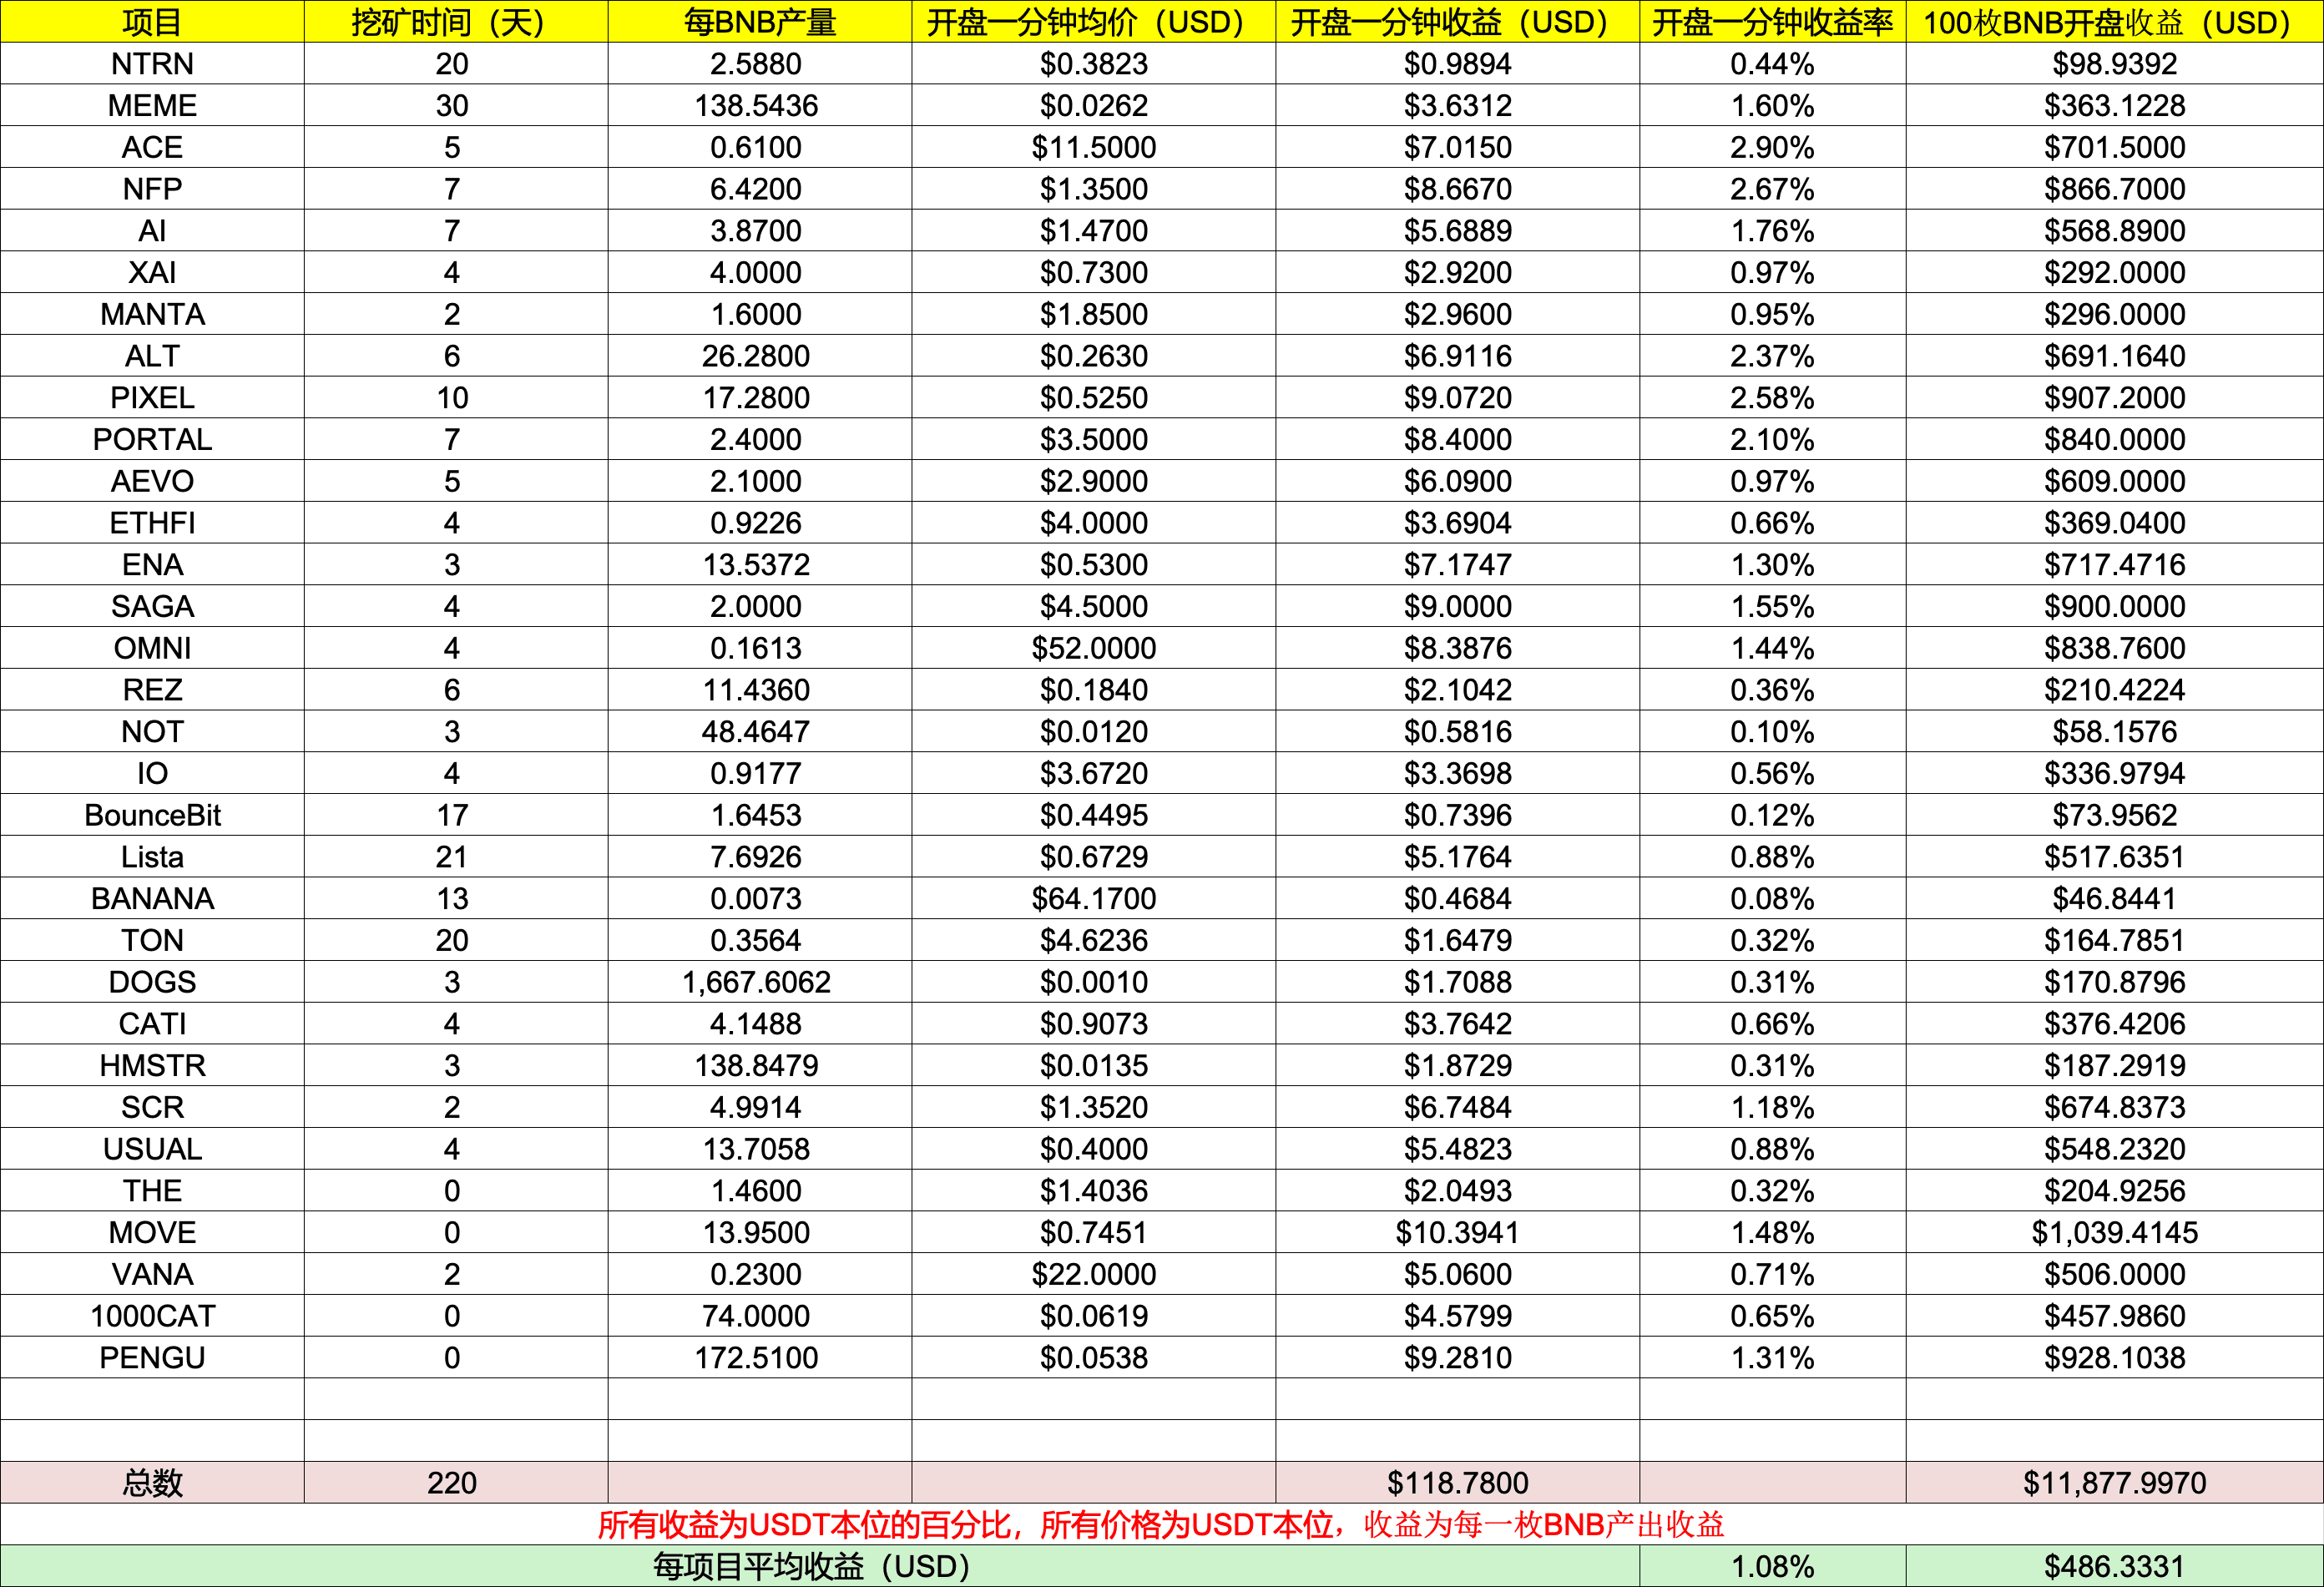2324x1587 pixels.
Task: Click the PENGU project name cell
Action: point(152,1358)
